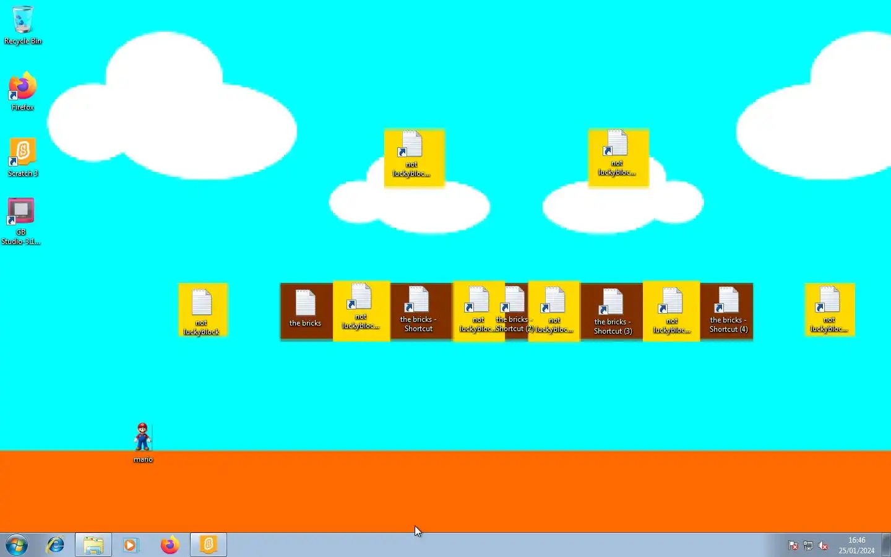The width and height of the screenshot is (891, 557).
Task: Open Action Center flag in system tray
Action: 793,545
